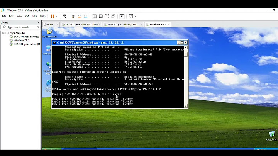The image size is (278, 156).
Task: Open the VM menu
Action: [x=27, y=16]
